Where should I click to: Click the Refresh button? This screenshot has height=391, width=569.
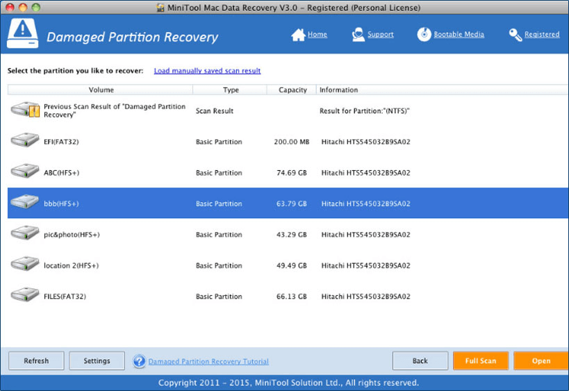tap(36, 361)
